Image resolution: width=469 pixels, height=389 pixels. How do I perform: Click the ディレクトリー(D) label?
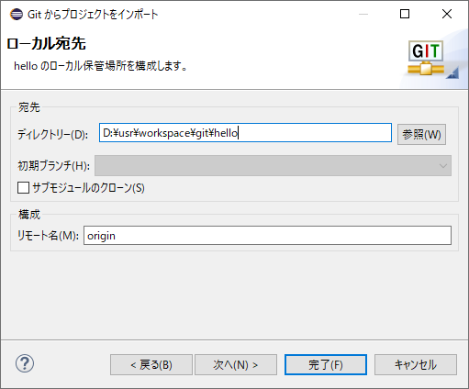(x=52, y=134)
